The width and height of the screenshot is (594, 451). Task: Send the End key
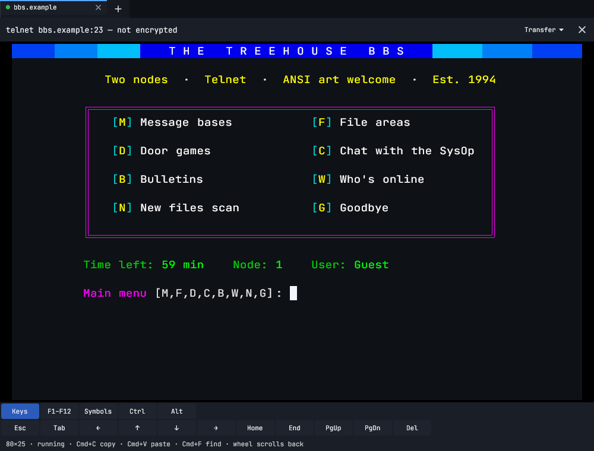click(295, 428)
